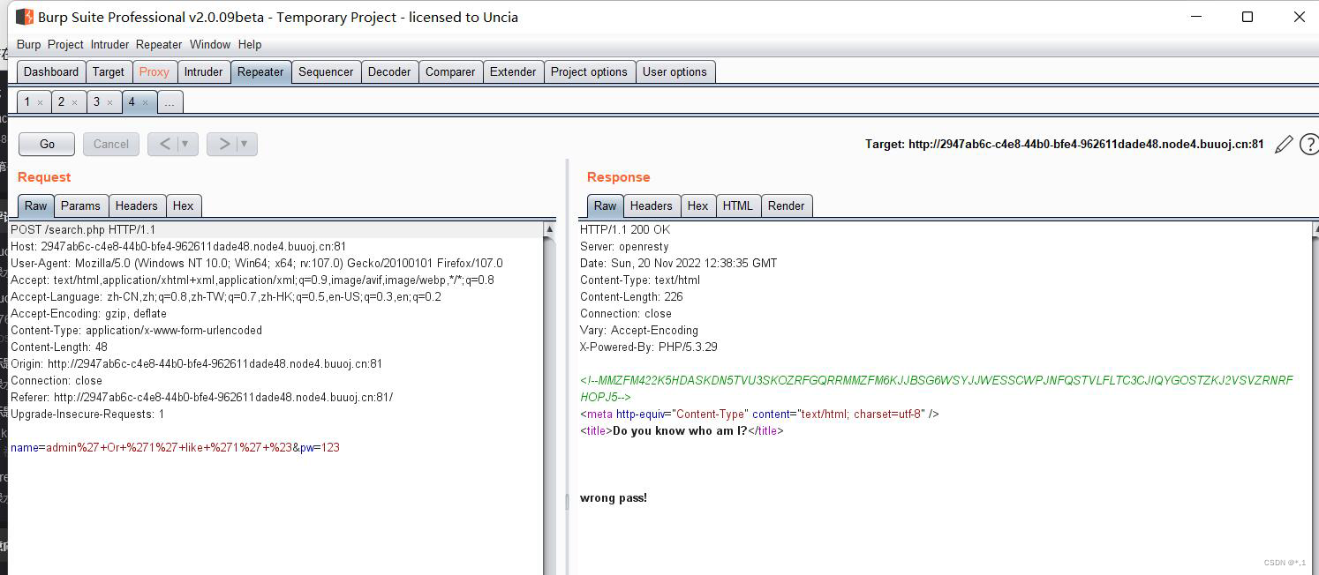This screenshot has height=575, width=1319.
Task: Switch to the Target tab
Action: (109, 71)
